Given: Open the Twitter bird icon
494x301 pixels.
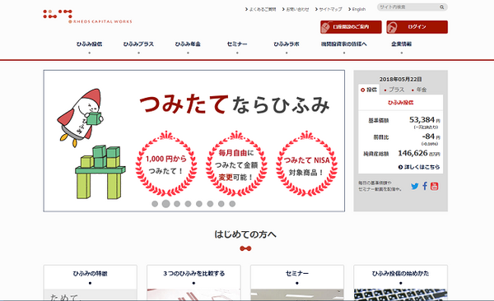Looking at the screenshot, I should (x=415, y=186).
